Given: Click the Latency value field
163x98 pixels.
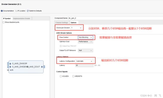Looking at the screenshot, I should pos(85,65).
